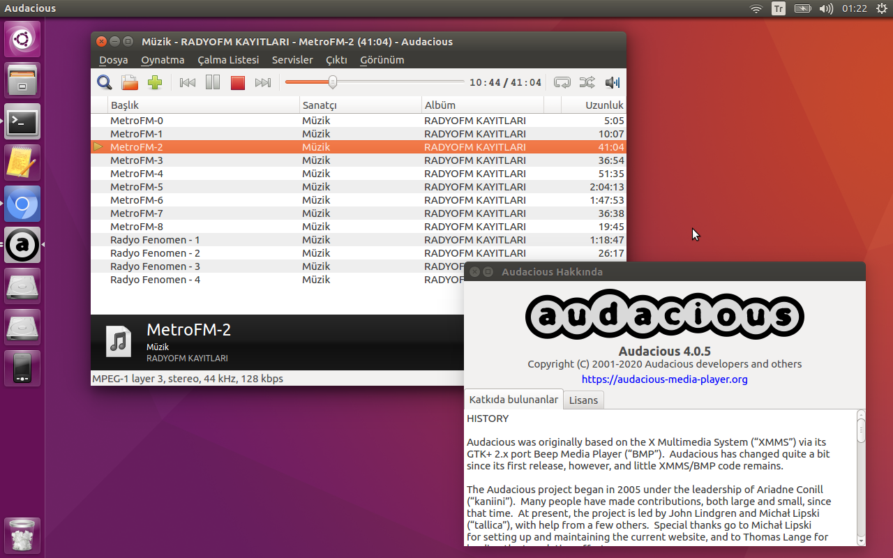Select the Radyo Fenomen - 4 track

coord(277,280)
